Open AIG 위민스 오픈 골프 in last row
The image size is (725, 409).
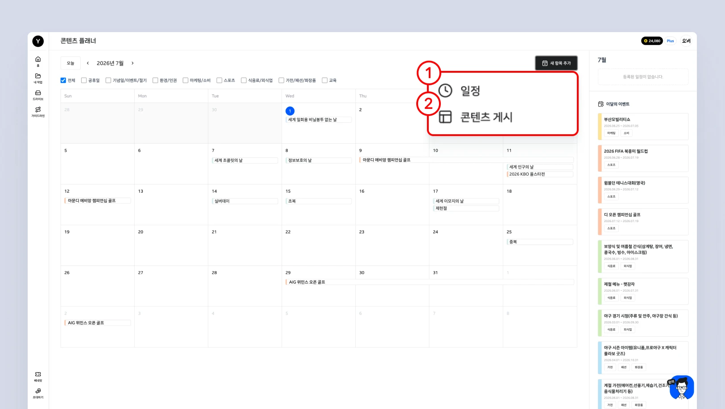[98, 322]
